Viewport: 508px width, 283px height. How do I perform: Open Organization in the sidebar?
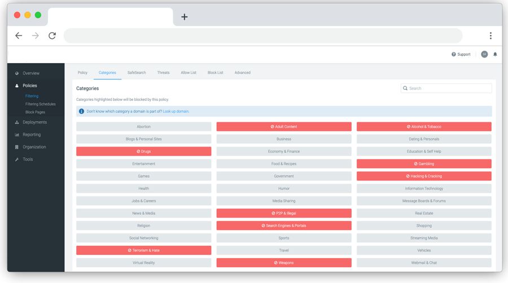pos(34,147)
